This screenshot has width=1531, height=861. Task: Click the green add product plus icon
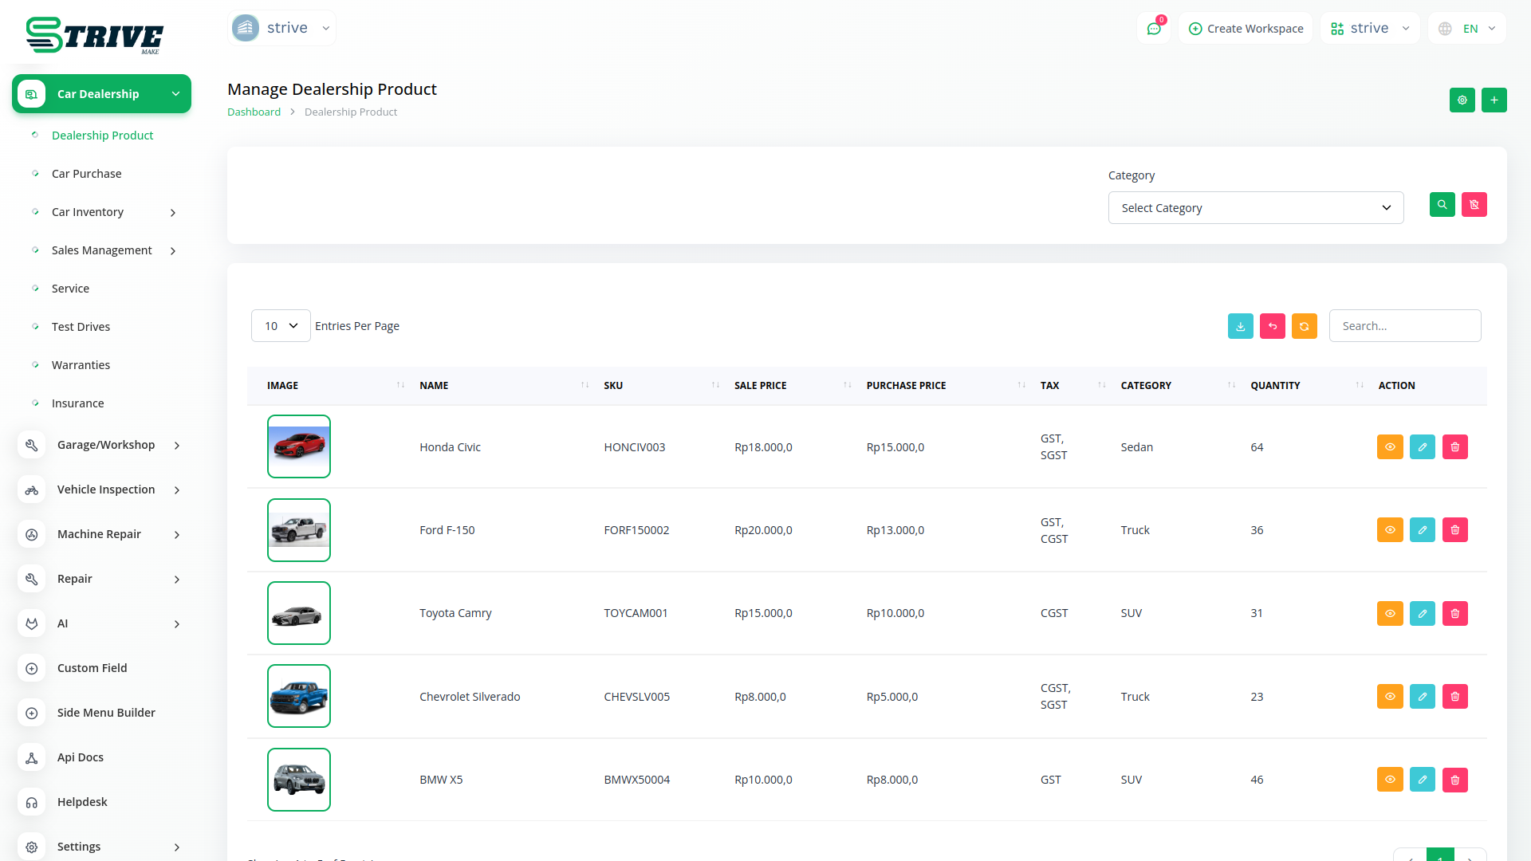[x=1494, y=100]
